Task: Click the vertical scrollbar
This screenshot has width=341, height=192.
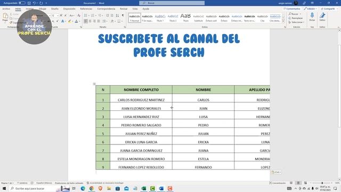Action: tap(339, 86)
